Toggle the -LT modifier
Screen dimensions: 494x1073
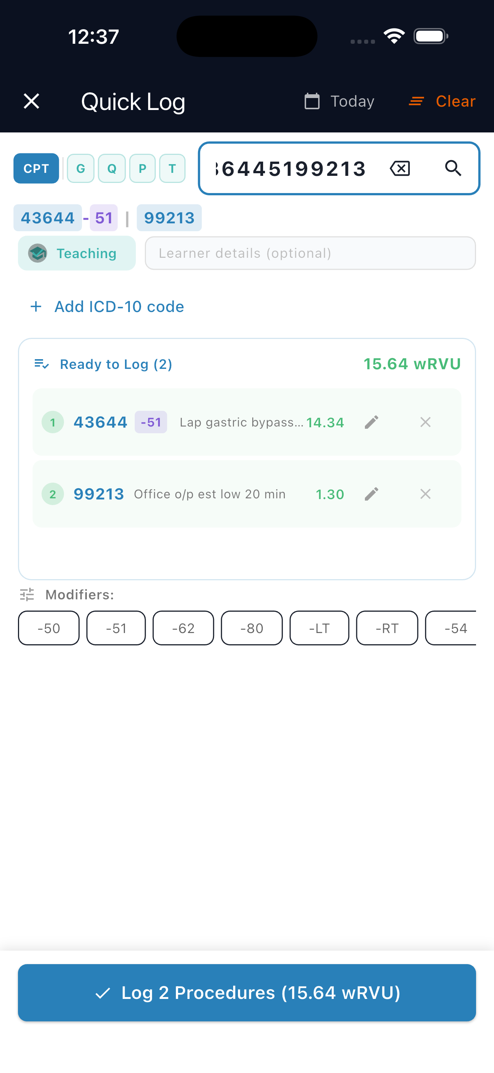(x=320, y=628)
